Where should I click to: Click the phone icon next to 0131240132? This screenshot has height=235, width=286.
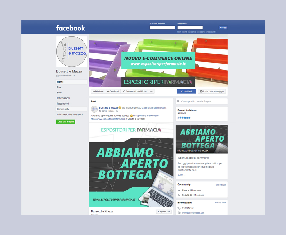(x=179, y=208)
